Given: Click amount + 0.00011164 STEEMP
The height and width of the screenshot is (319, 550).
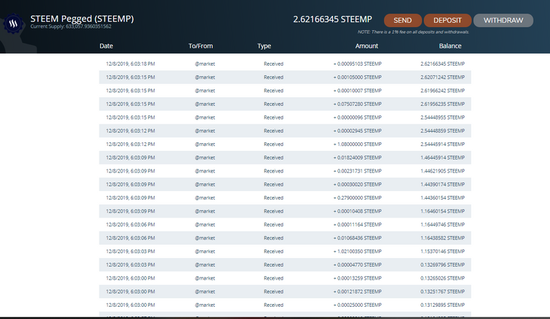Looking at the screenshot, I should tap(357, 225).
